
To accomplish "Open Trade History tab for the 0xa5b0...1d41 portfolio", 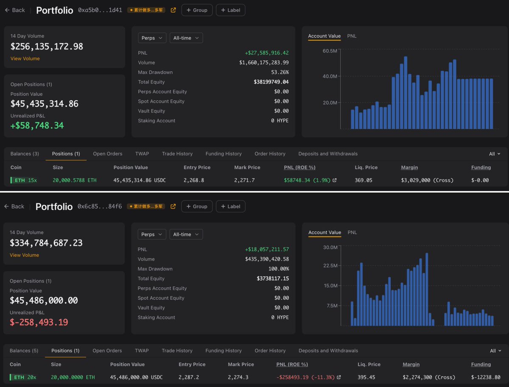I will tap(177, 154).
